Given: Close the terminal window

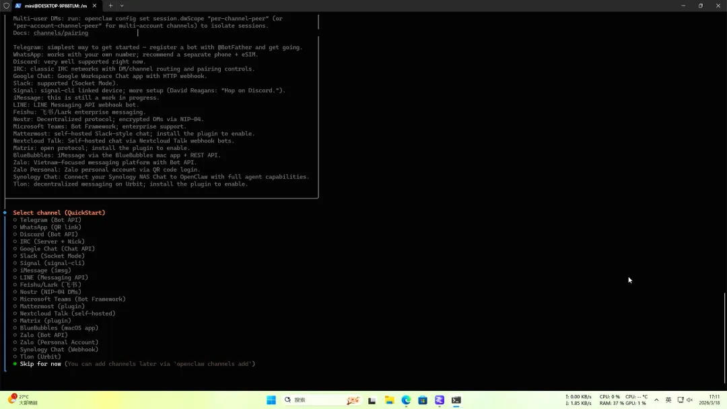Looking at the screenshot, I should point(718,5).
